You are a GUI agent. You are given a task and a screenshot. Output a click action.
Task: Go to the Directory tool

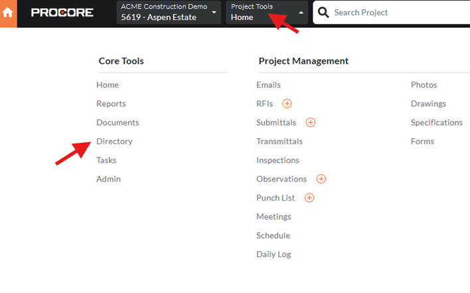point(114,142)
